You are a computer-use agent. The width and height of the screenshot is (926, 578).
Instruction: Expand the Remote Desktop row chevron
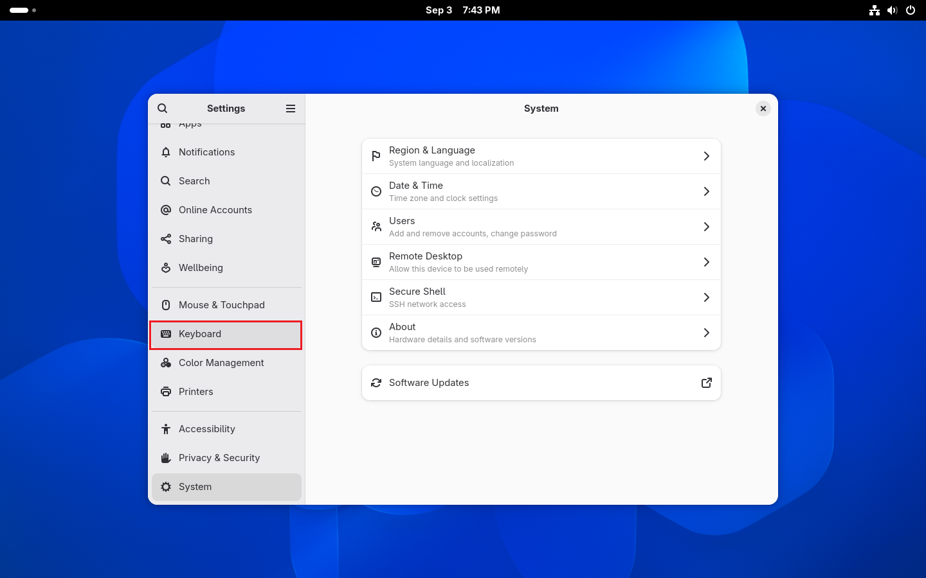point(706,262)
